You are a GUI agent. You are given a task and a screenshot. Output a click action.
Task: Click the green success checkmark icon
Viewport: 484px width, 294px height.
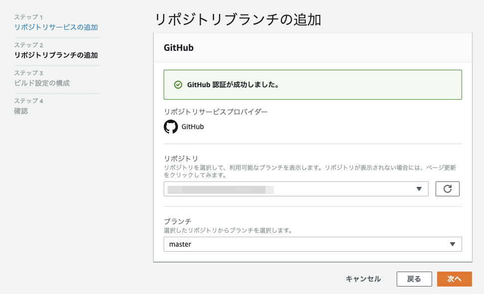pos(178,85)
